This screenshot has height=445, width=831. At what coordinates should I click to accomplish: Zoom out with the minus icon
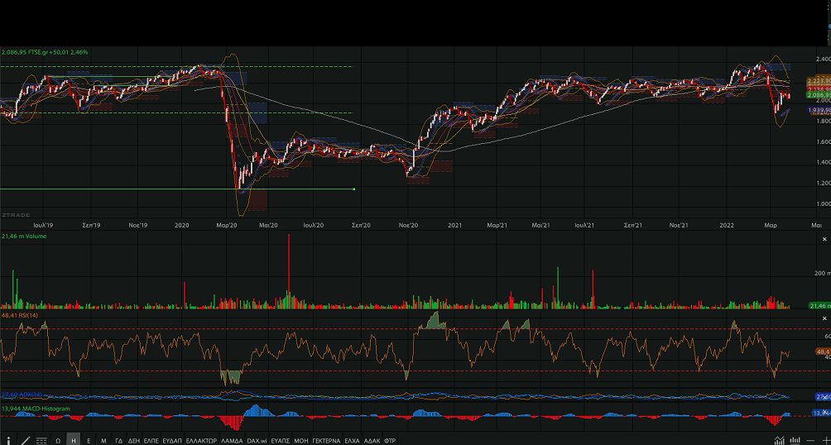coord(811,440)
